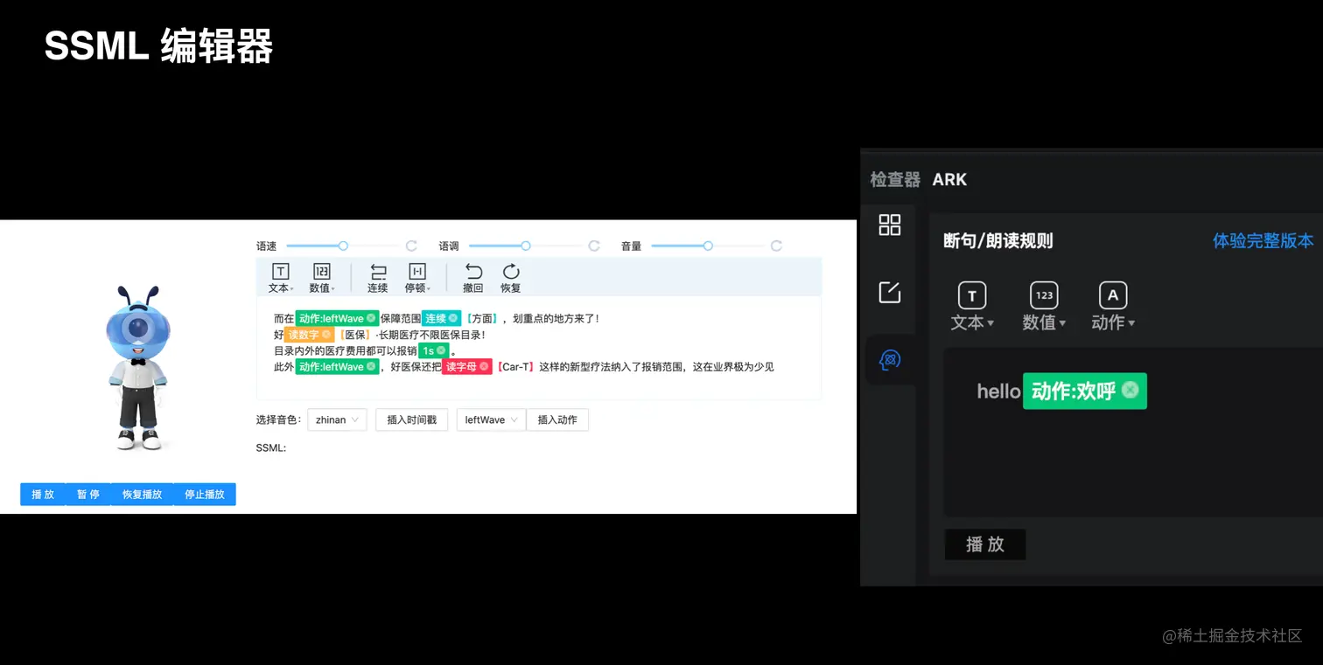Open the leftWave action dropdown

491,420
